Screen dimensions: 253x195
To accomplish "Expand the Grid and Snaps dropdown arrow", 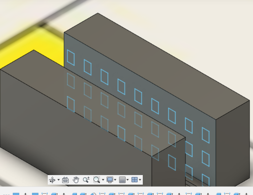I will click(128, 180).
